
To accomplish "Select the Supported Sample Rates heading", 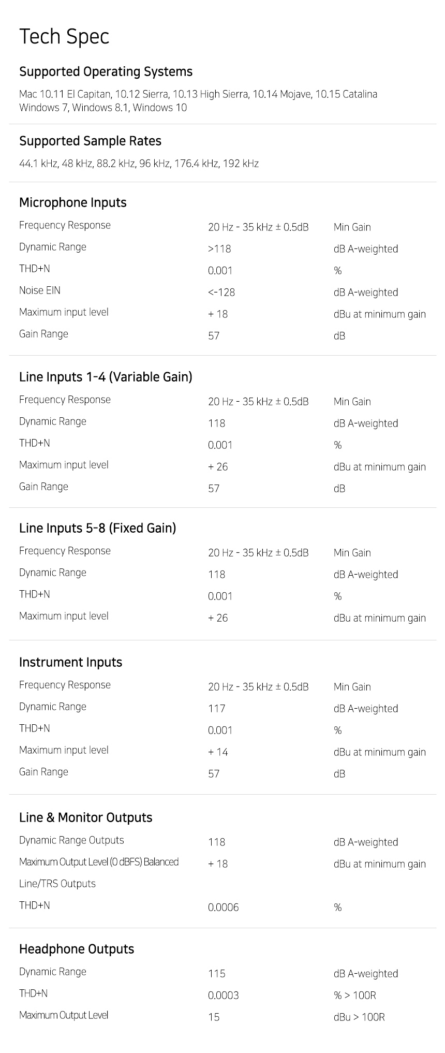I will [x=90, y=141].
